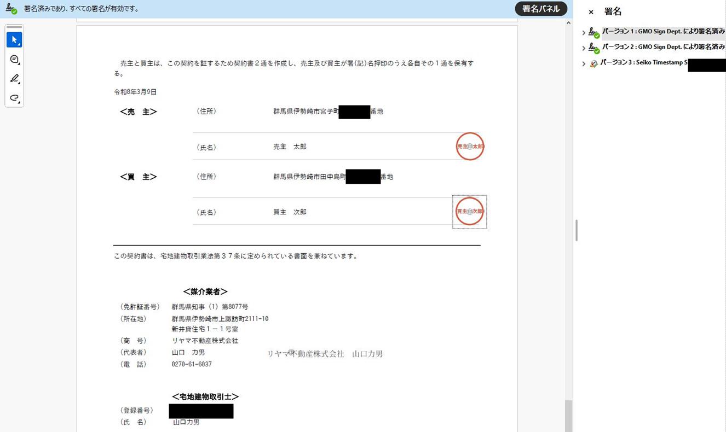The height and width of the screenshot is (432, 726).
Task: Select the arrow selection tool
Action: (x=14, y=40)
